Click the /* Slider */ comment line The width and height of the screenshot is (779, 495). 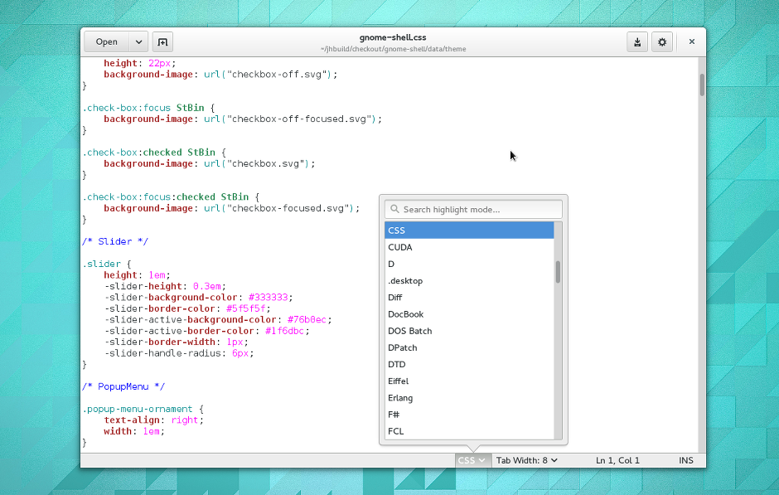(x=115, y=241)
